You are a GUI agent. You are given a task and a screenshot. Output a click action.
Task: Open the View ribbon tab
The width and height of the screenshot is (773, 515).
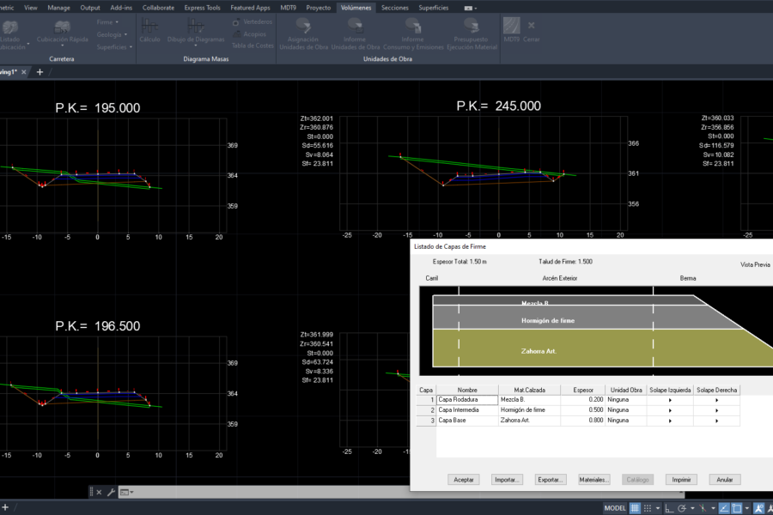[31, 8]
